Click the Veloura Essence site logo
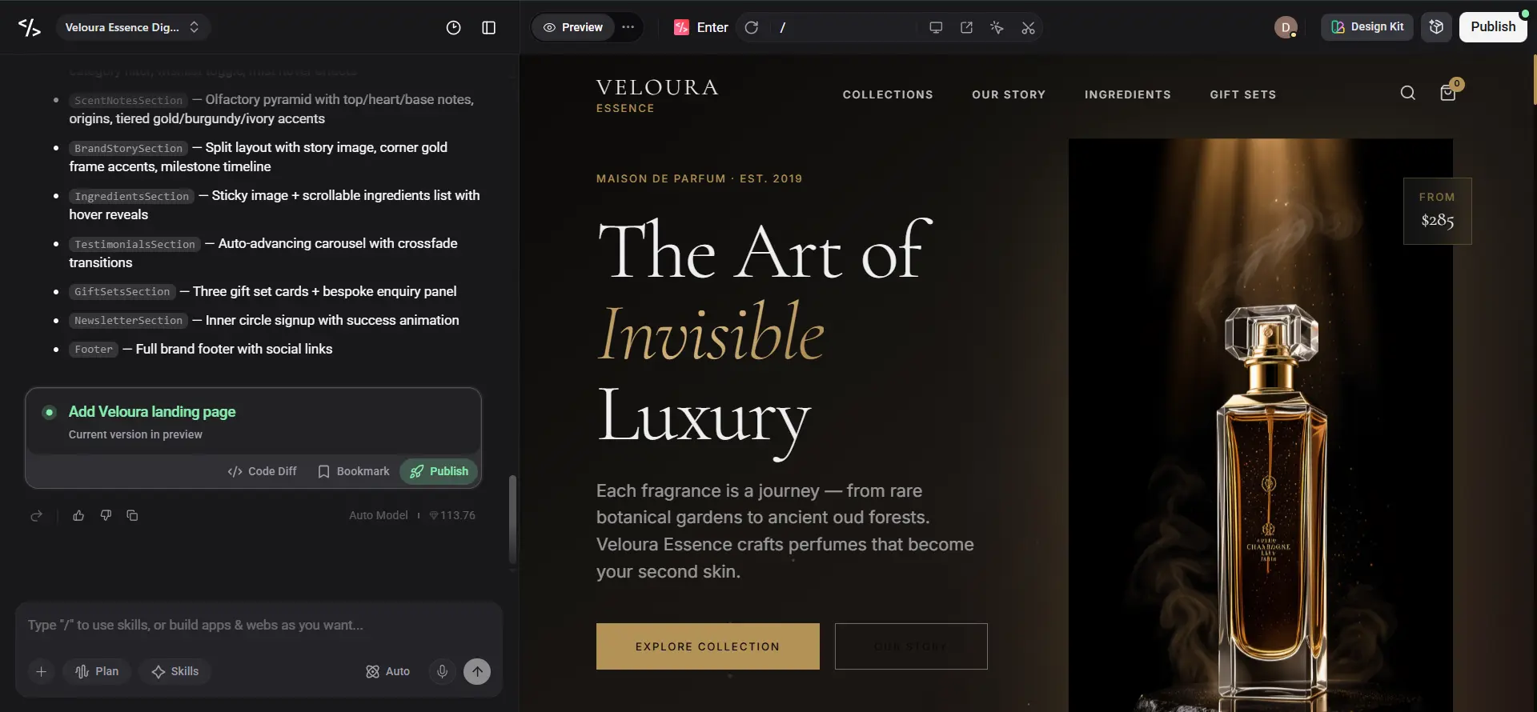This screenshot has width=1537, height=712. coord(656,96)
